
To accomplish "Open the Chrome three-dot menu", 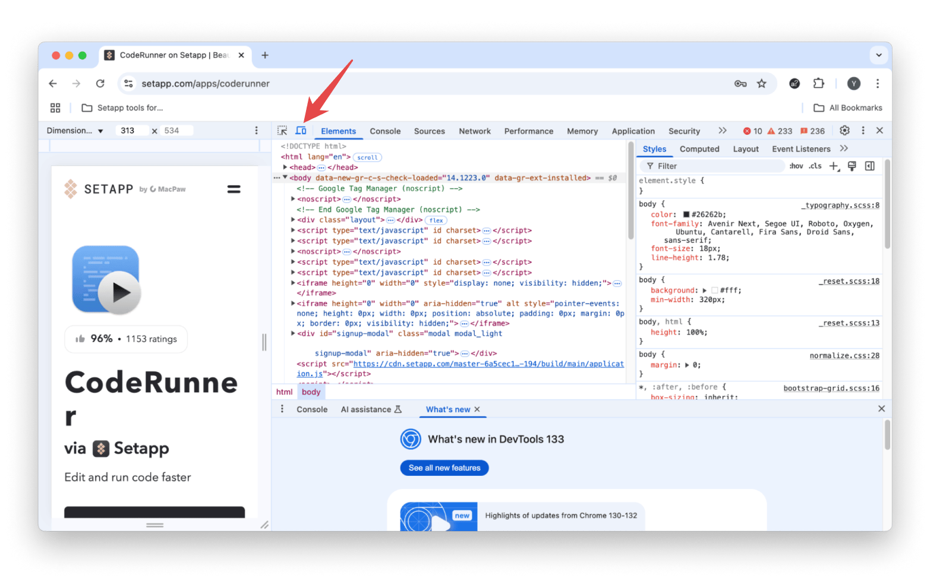I will tap(878, 84).
